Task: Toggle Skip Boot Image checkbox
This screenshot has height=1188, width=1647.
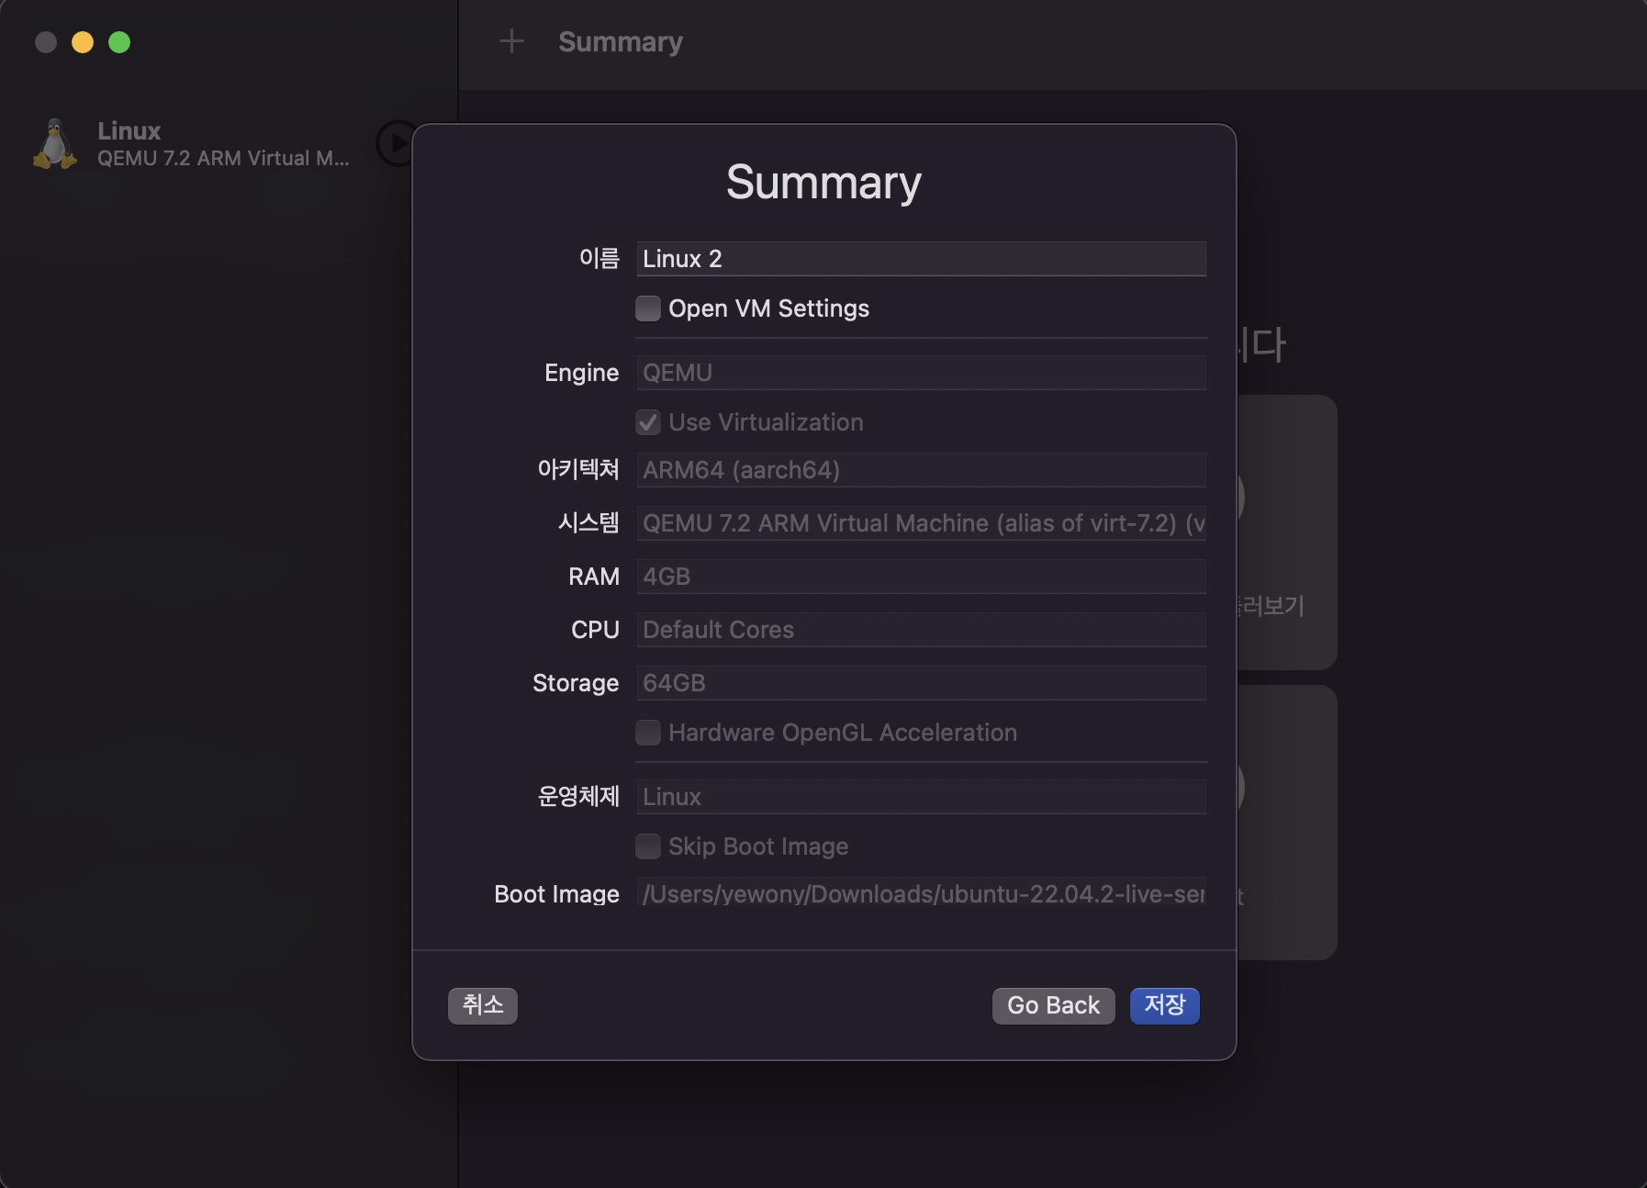Action: (648, 846)
